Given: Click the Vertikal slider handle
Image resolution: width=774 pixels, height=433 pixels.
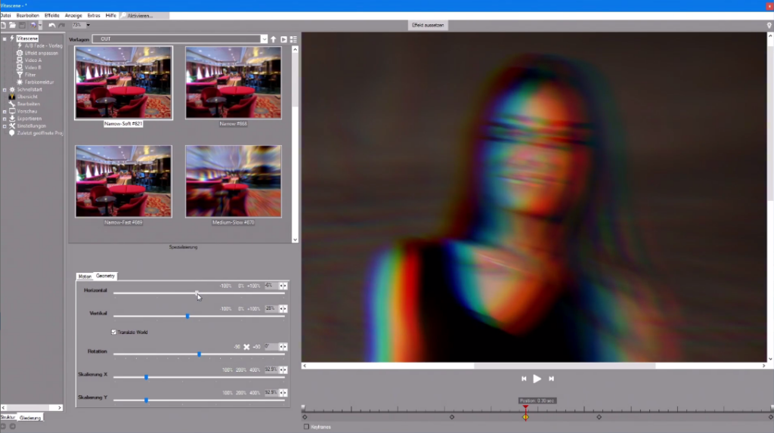Looking at the screenshot, I should [x=187, y=316].
